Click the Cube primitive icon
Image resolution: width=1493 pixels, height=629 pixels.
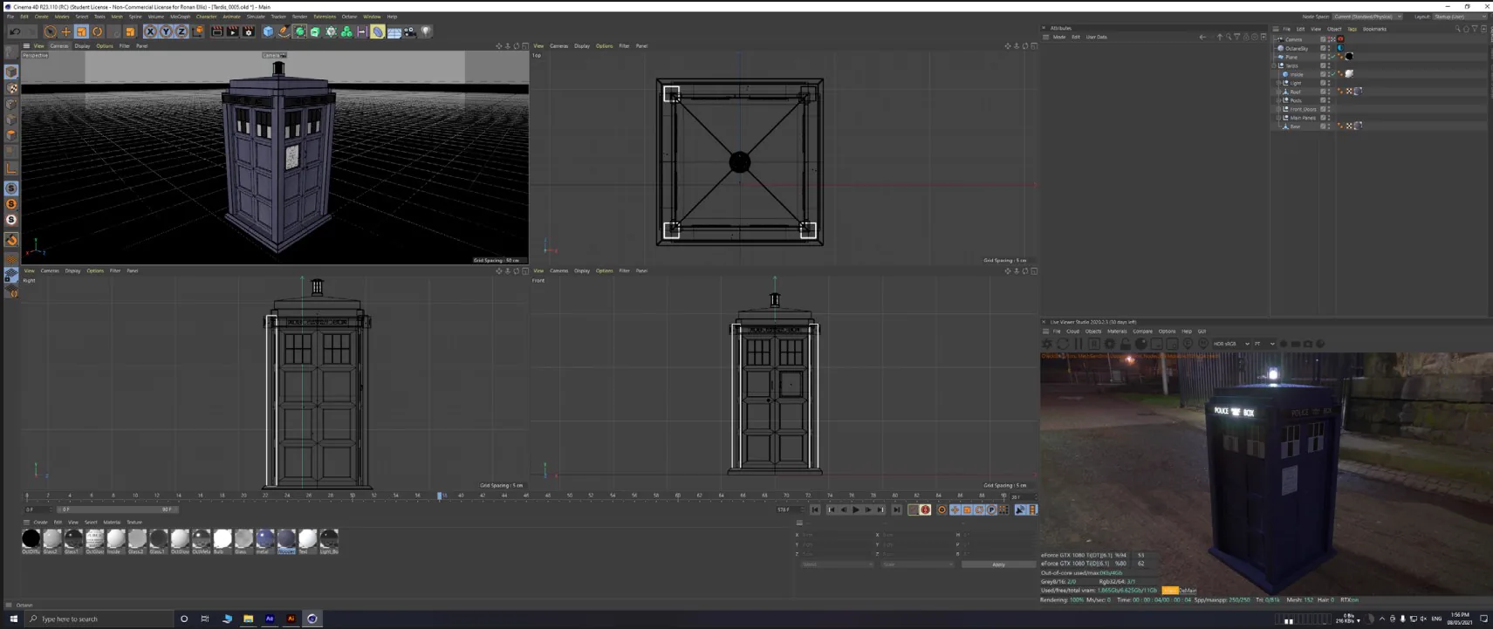pos(268,31)
